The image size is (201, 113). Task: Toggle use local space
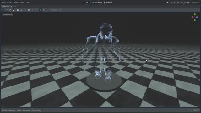29,10
